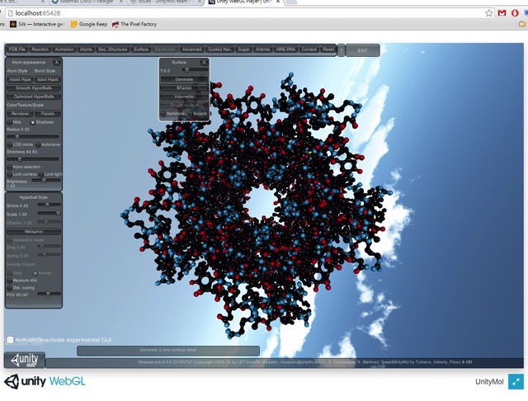Open the Google Keep bookmark
Screen dimensions: 528x401
[x=89, y=24]
